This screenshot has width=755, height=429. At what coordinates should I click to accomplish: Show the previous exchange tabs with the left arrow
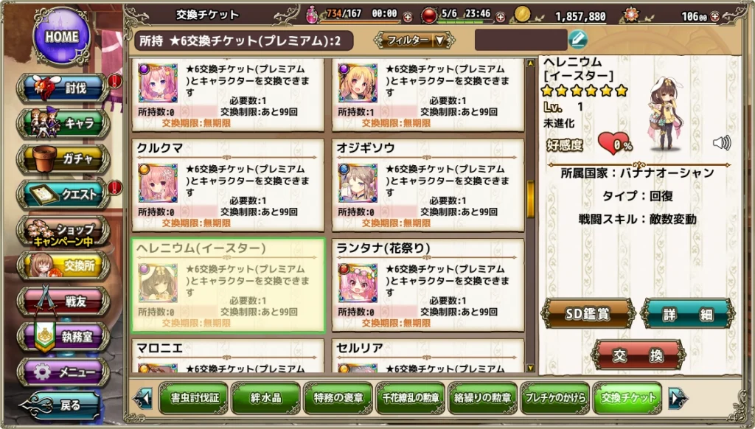[x=144, y=398]
